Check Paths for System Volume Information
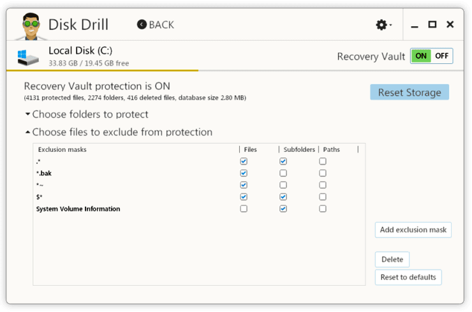472x312 pixels. click(x=323, y=209)
